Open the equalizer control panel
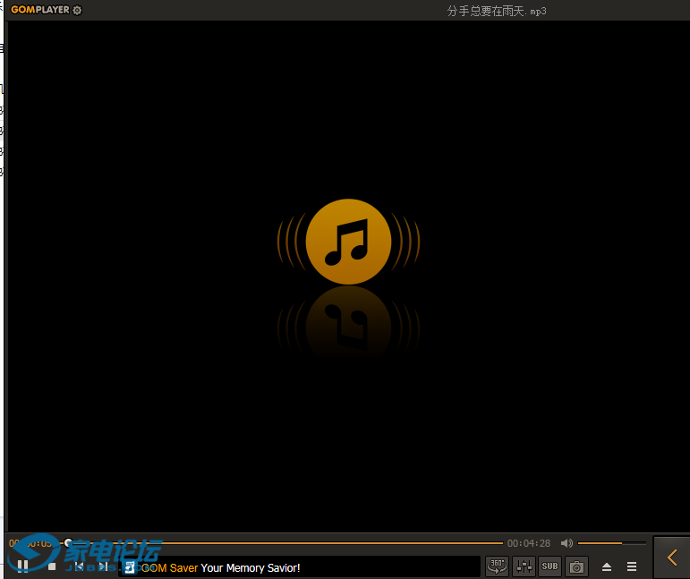The height and width of the screenshot is (579, 690). (524, 566)
